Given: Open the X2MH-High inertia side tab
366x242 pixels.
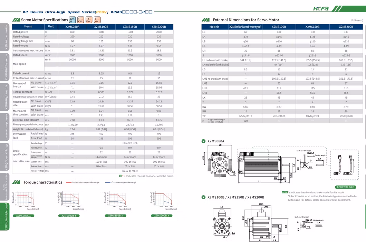Looking at the screenshot, I should (5, 97).
